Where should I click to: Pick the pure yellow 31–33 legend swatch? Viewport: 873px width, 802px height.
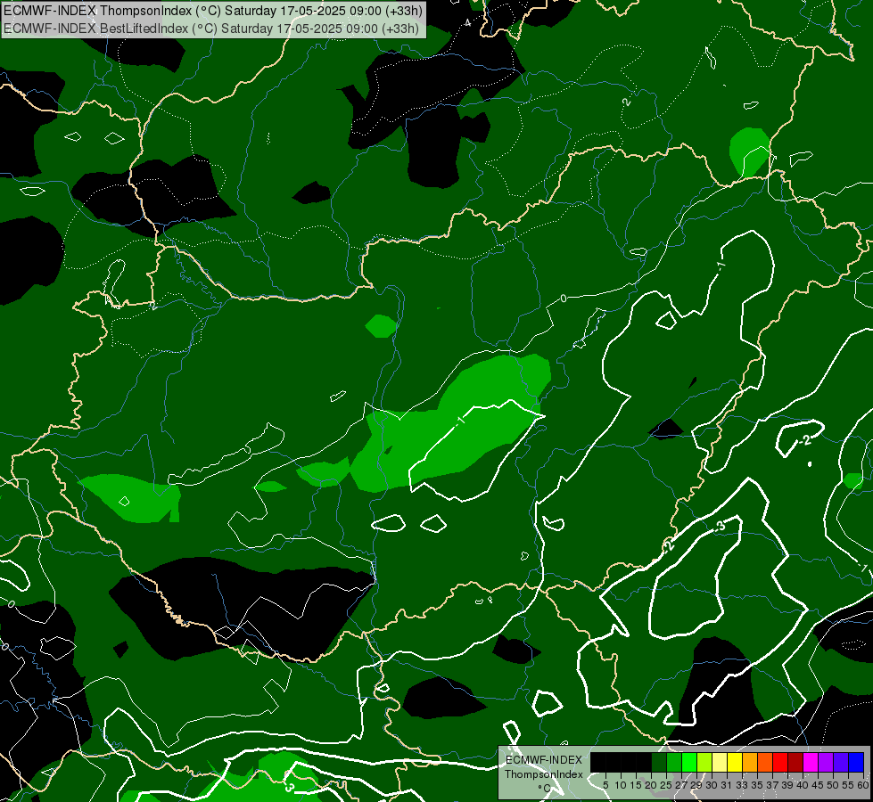coord(735,762)
